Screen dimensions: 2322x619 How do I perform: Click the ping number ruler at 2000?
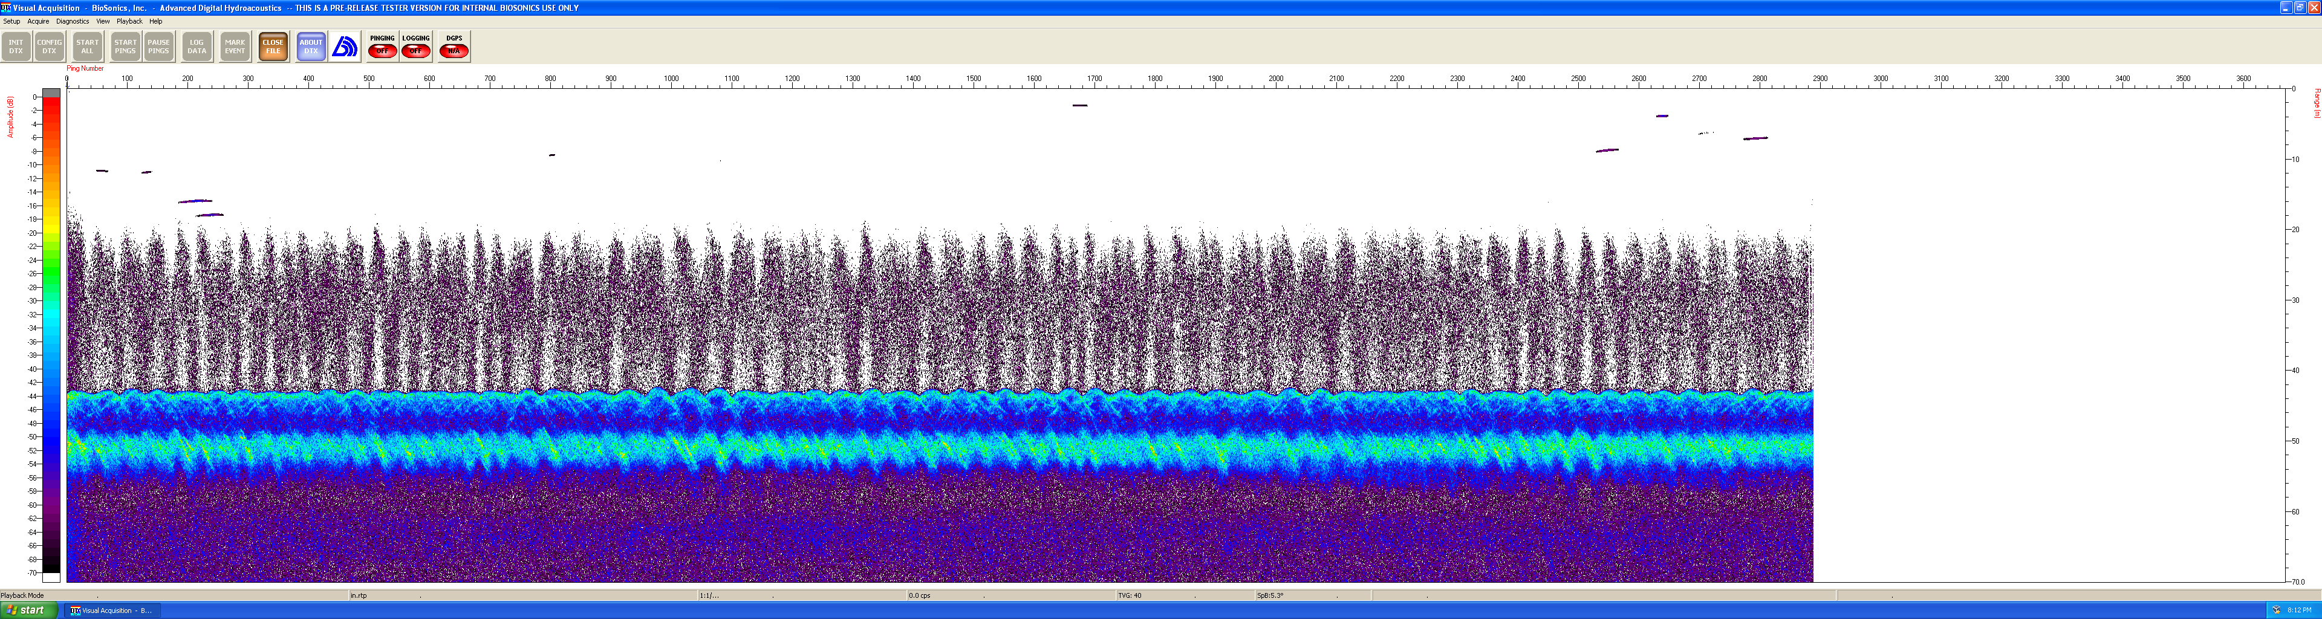point(1276,79)
